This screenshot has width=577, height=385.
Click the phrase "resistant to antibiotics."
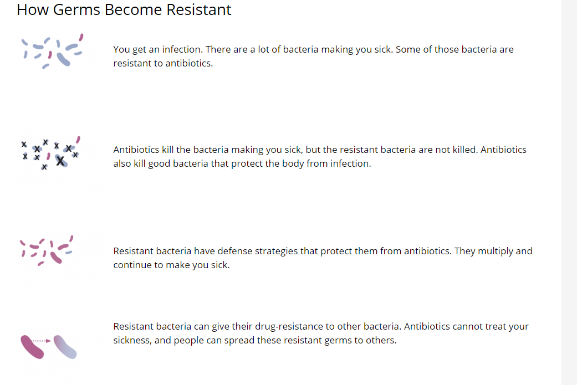[x=163, y=63]
